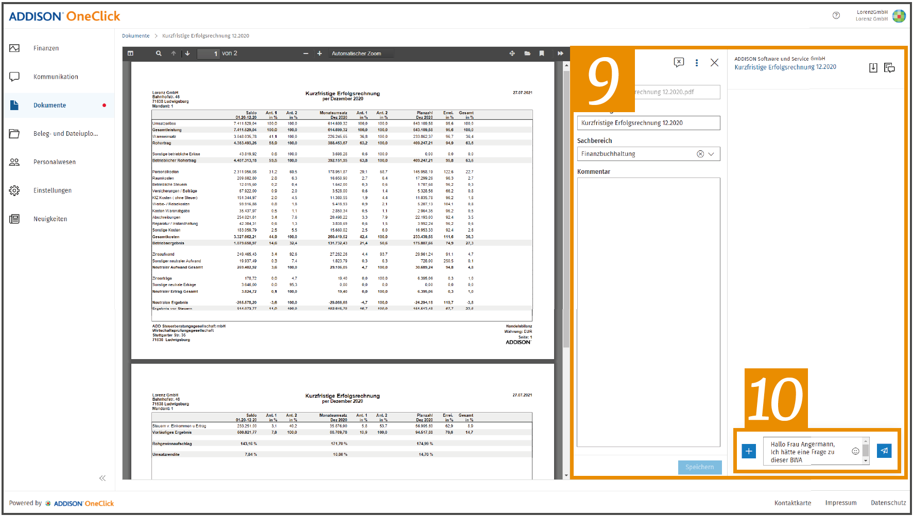Open the PDF search magnifier
The image size is (913, 516).
pos(159,54)
